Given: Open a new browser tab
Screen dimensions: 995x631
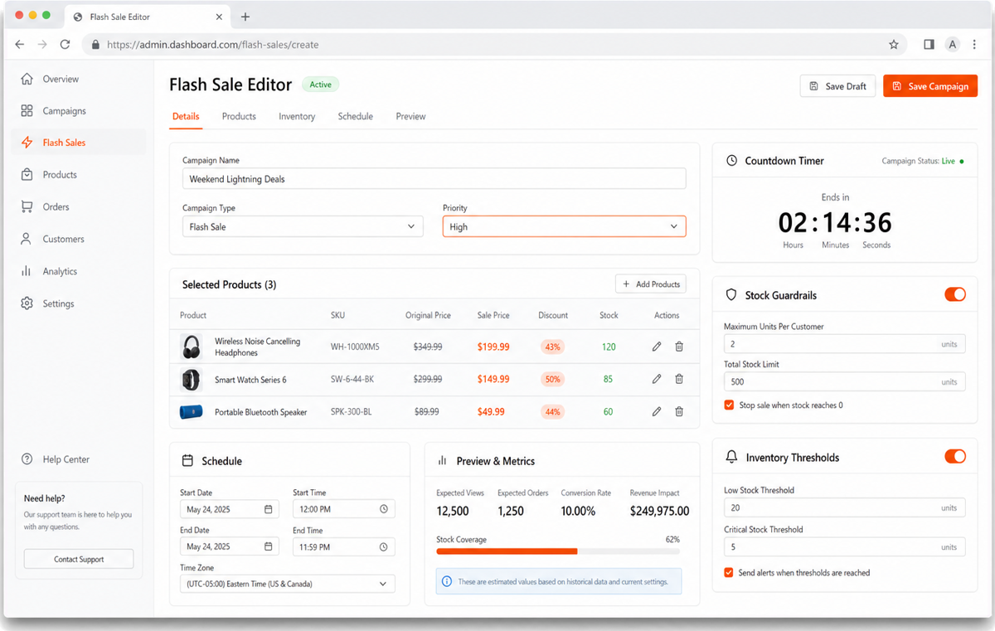Looking at the screenshot, I should [x=245, y=17].
